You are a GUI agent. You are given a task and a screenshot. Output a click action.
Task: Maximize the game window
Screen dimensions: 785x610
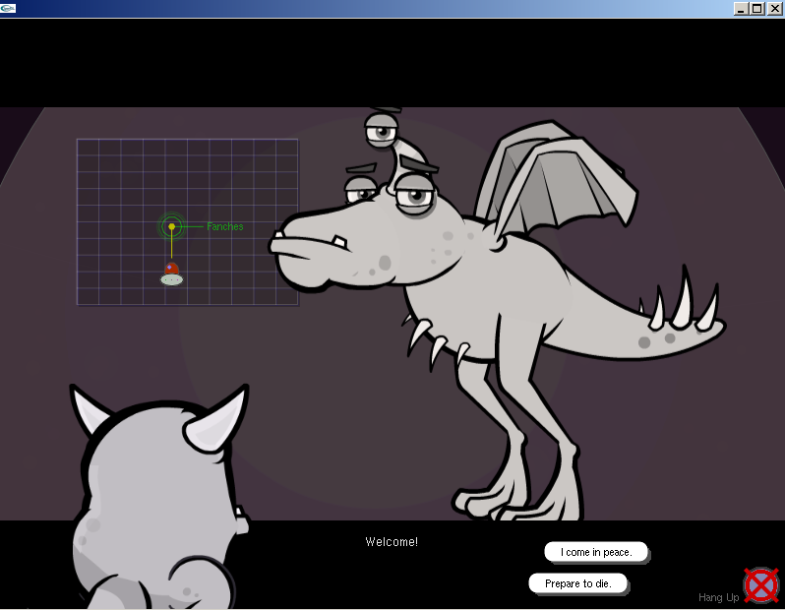click(x=757, y=9)
